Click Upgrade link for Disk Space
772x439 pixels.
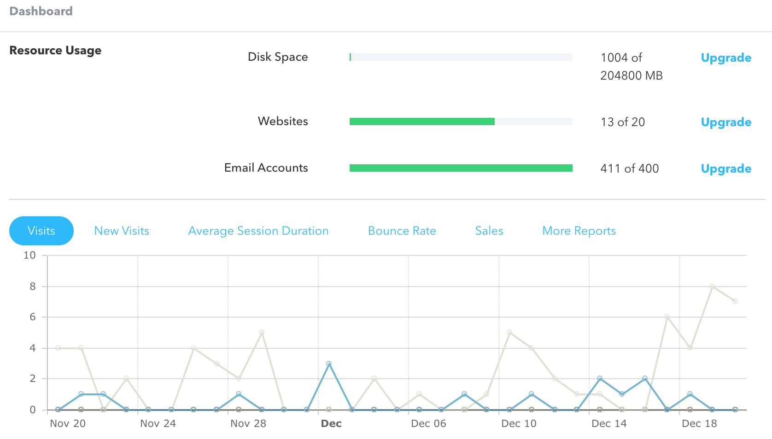pos(726,58)
